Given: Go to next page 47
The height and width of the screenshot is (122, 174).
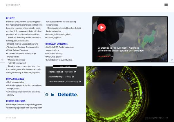Looking at the screenshot, I should [x=172, y=60].
